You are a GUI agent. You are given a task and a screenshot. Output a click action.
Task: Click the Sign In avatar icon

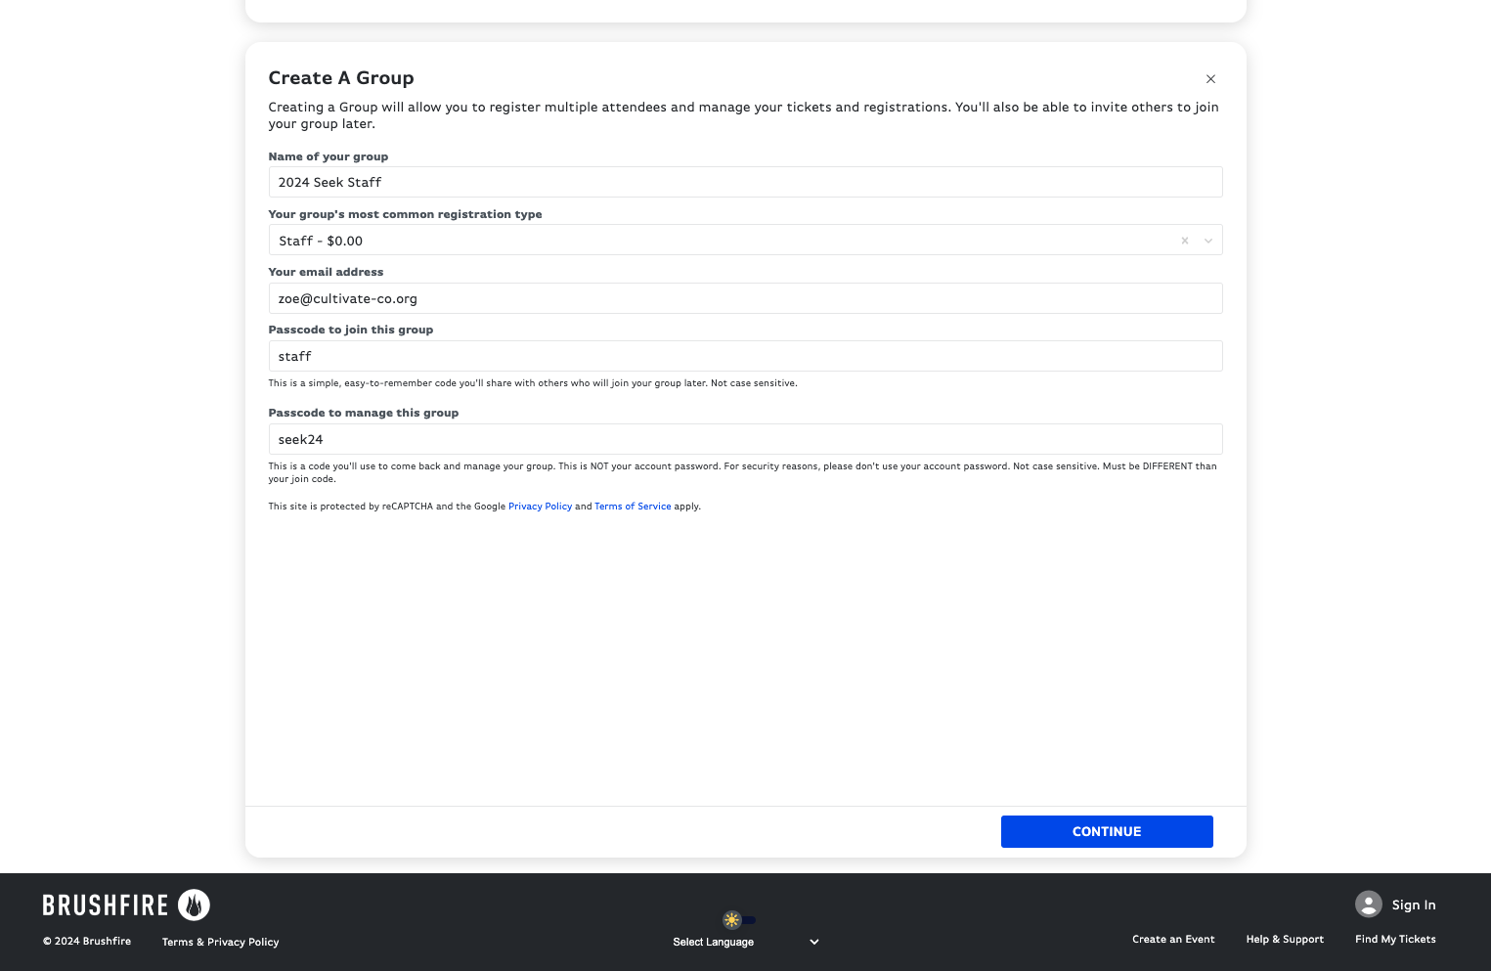pos(1369,905)
